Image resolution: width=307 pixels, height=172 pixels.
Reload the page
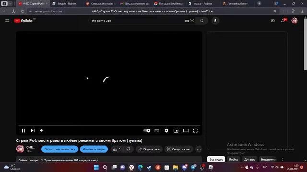[23, 11]
